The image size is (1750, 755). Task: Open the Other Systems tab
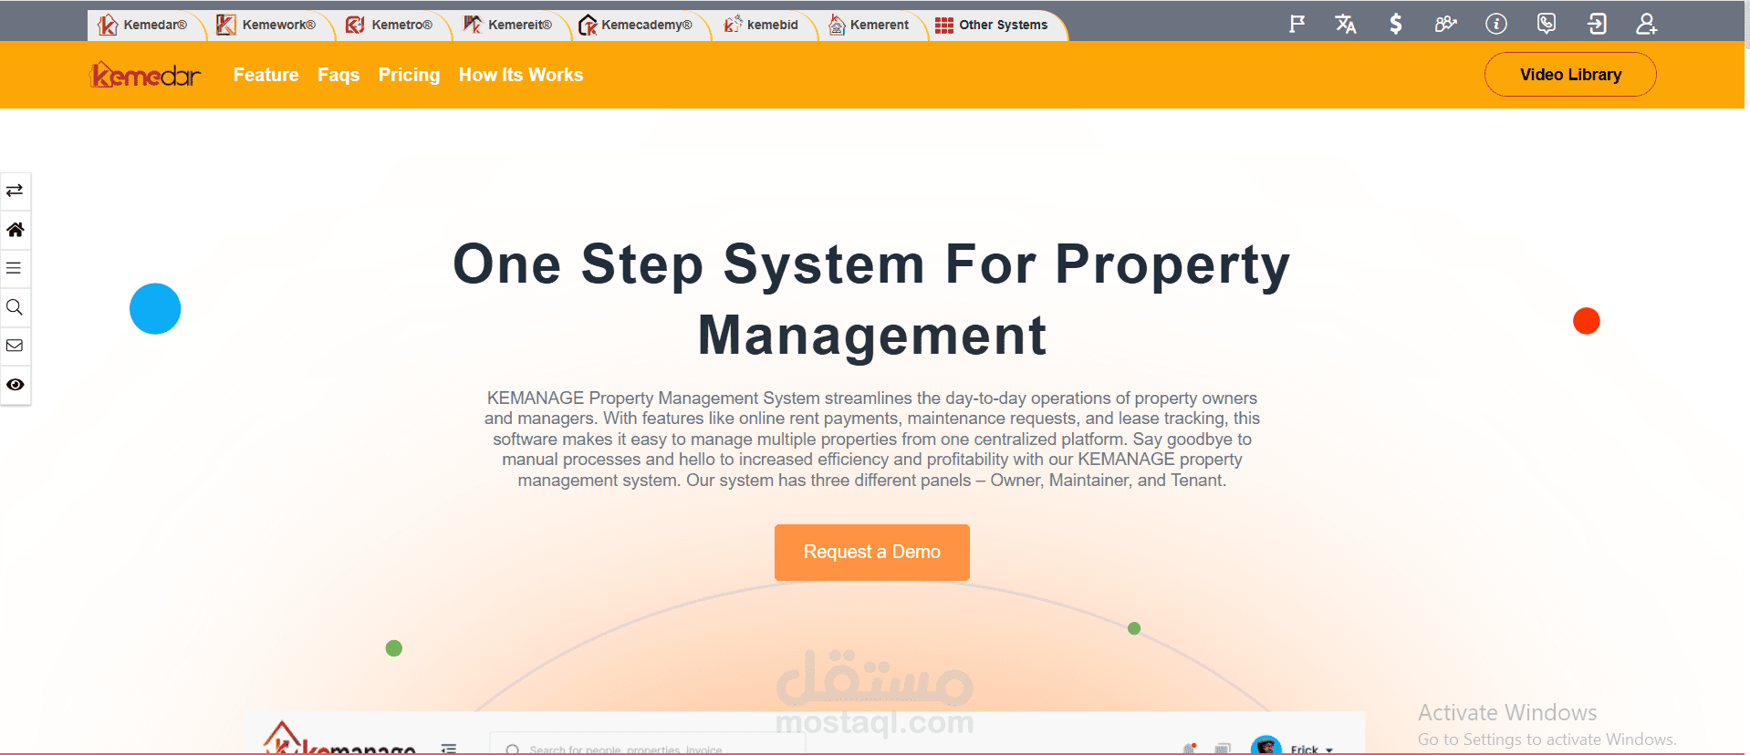992,25
